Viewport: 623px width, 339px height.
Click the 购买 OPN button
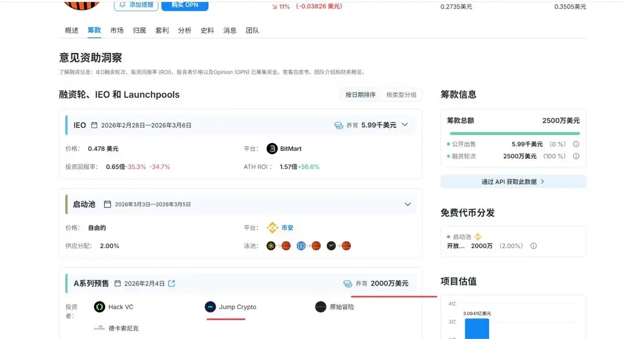pos(185,5)
